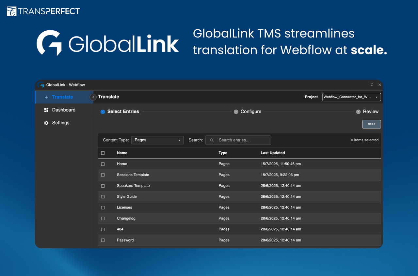
Task: Click the Settings gear icon
Action: pyautogui.click(x=46, y=123)
